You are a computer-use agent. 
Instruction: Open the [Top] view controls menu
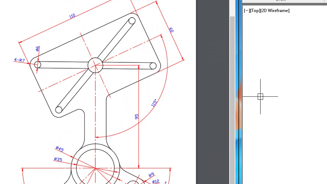(x=255, y=11)
